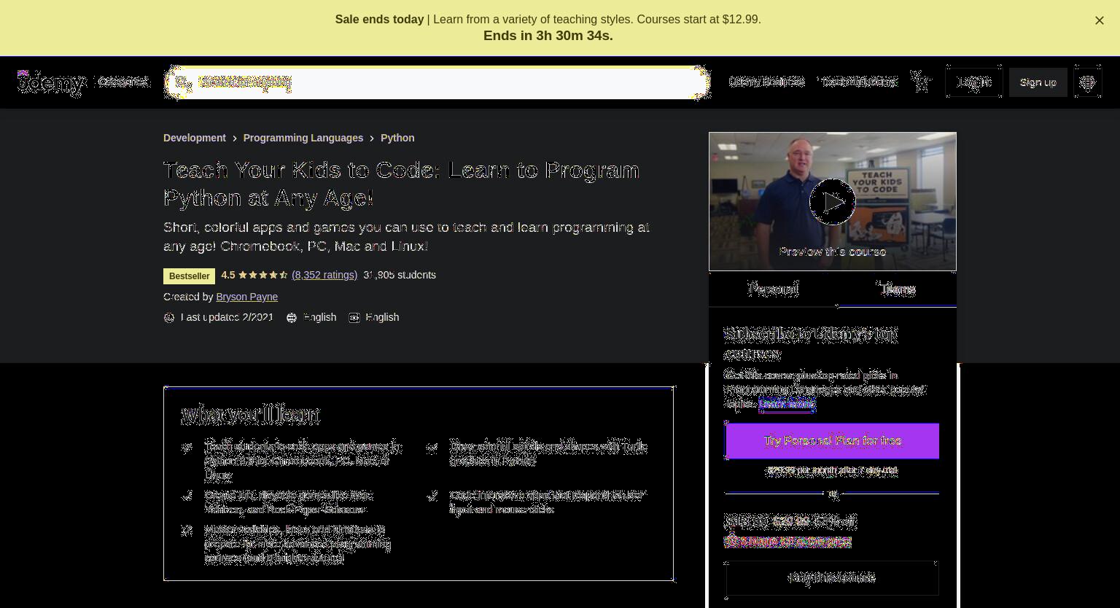Click the Log in button
This screenshot has width=1120, height=608.
pyautogui.click(x=974, y=82)
